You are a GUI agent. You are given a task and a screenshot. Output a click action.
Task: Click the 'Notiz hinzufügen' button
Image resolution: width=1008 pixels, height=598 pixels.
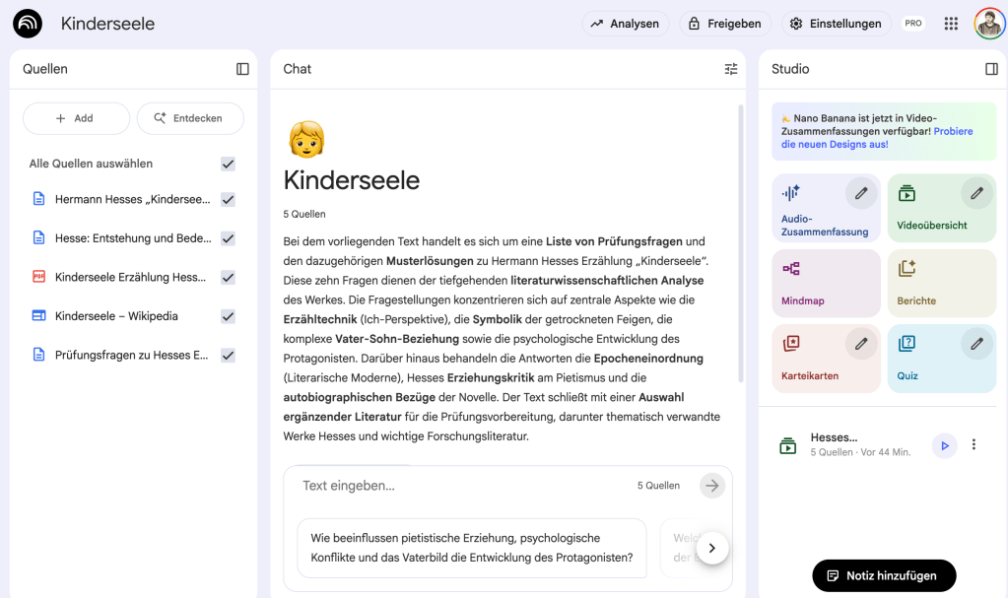coord(883,575)
